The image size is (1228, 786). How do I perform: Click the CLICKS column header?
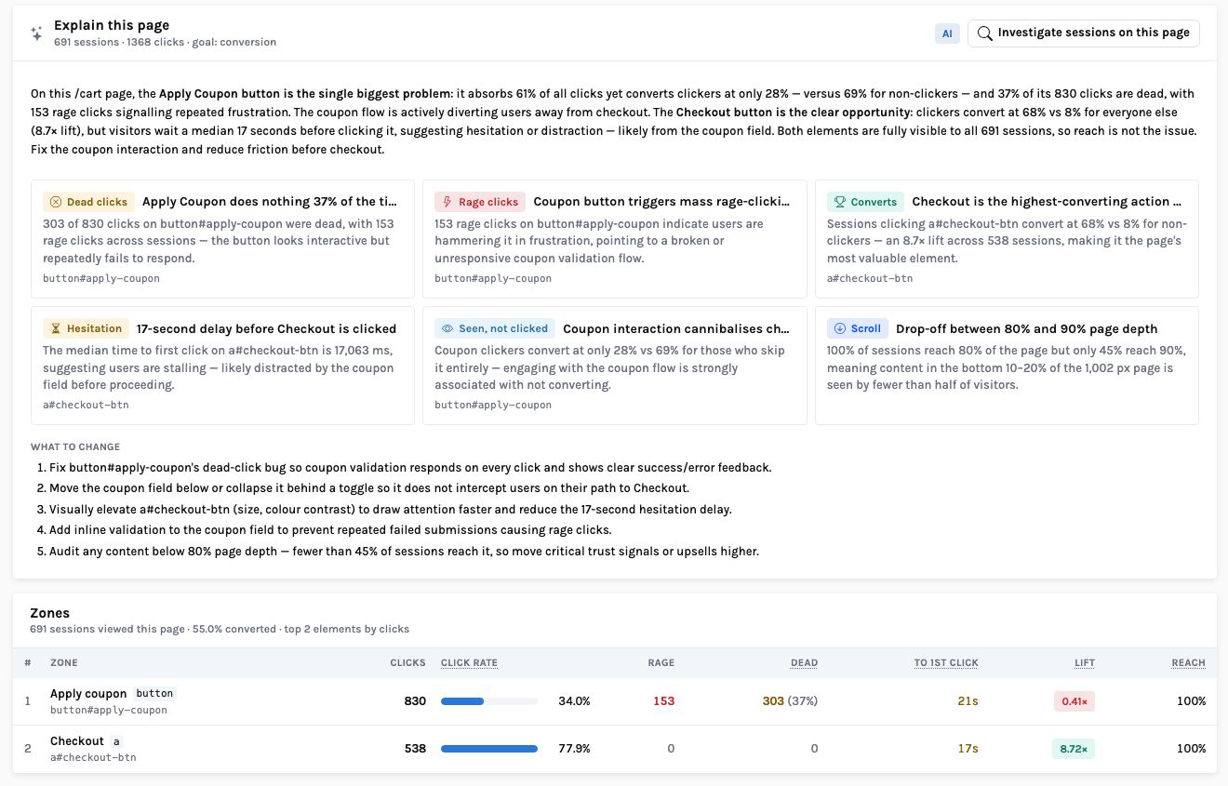pyautogui.click(x=407, y=663)
